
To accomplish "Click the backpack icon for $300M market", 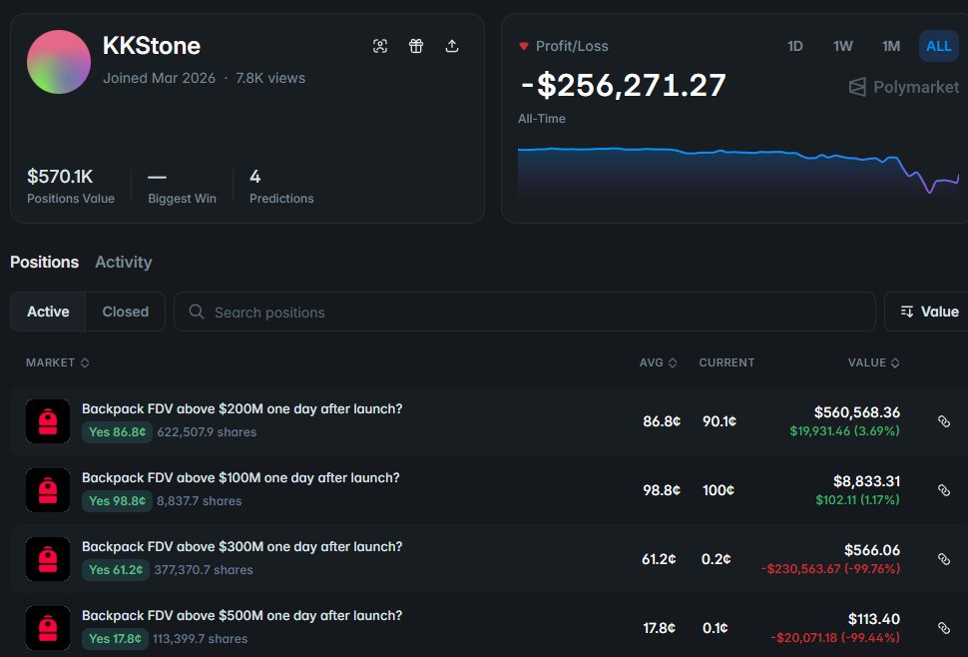I will [48, 559].
